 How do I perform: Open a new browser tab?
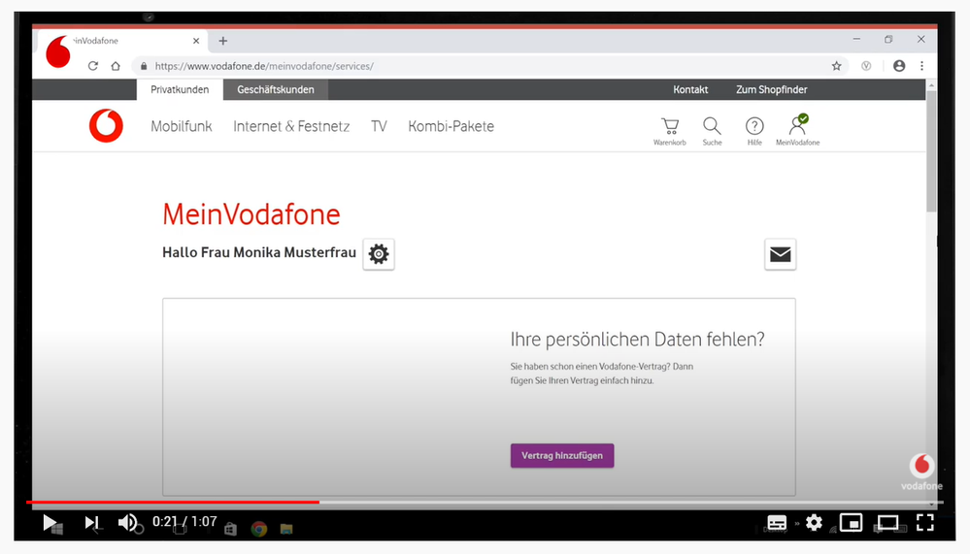pos(223,41)
